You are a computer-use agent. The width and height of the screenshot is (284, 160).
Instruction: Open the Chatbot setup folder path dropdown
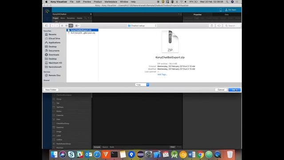(x=142, y=26)
